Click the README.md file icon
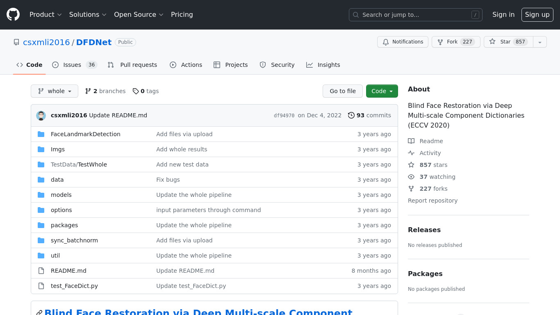Image resolution: width=560 pixels, height=315 pixels. pos(41,271)
